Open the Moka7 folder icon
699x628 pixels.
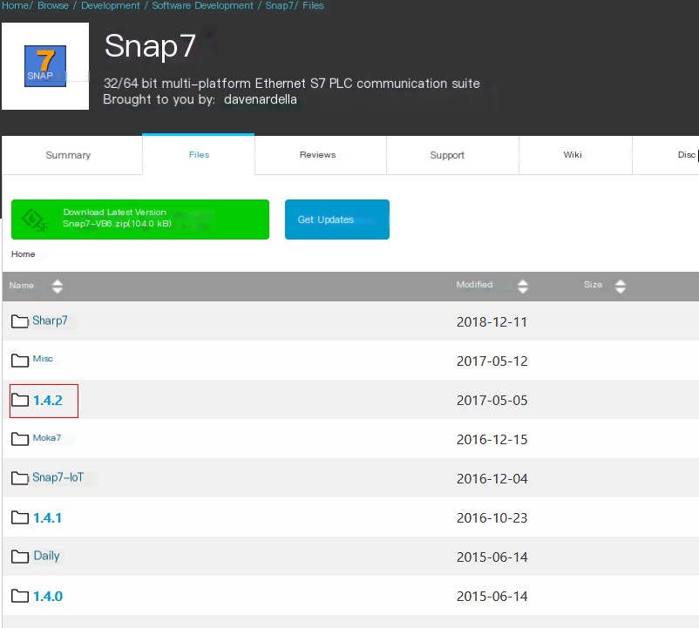[20, 439]
